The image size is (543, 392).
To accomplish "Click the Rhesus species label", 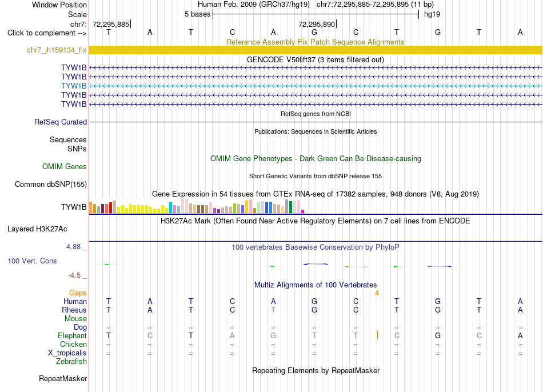I will [x=74, y=310].
